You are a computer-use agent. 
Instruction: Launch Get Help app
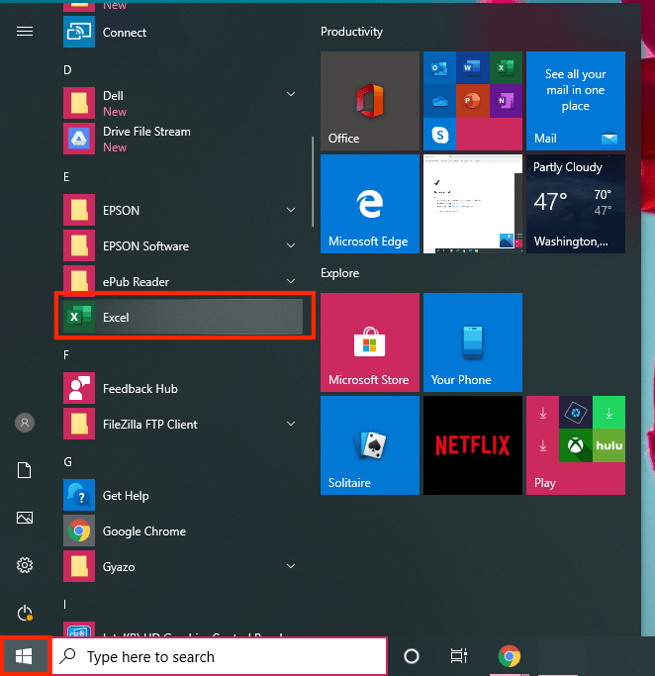coord(183,495)
